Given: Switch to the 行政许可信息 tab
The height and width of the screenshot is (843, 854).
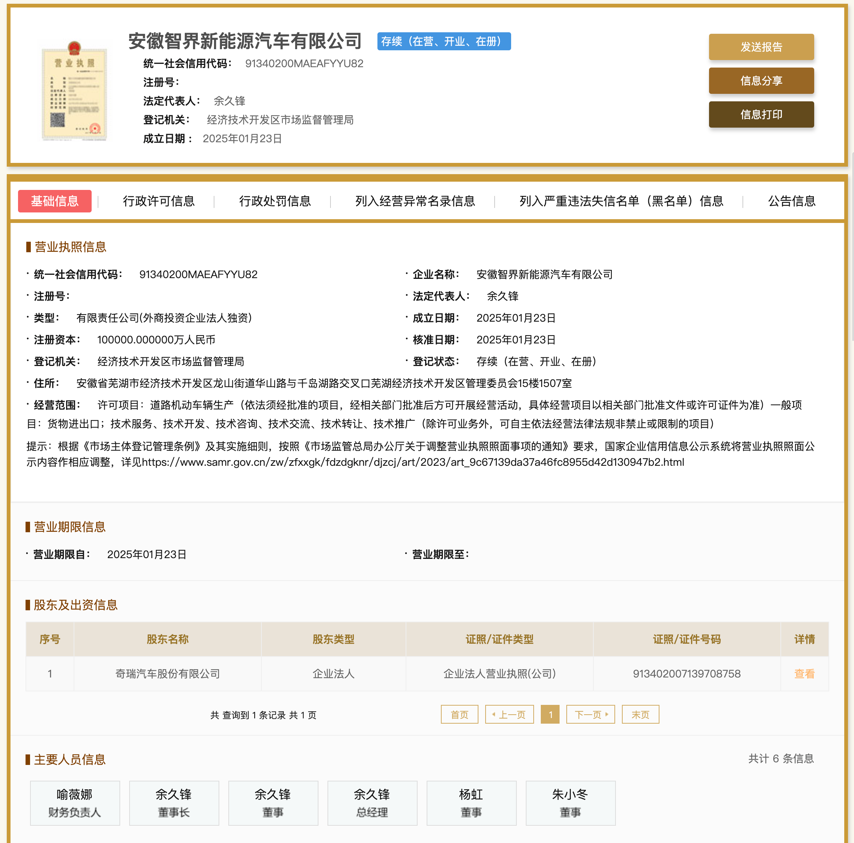Looking at the screenshot, I should click(159, 201).
